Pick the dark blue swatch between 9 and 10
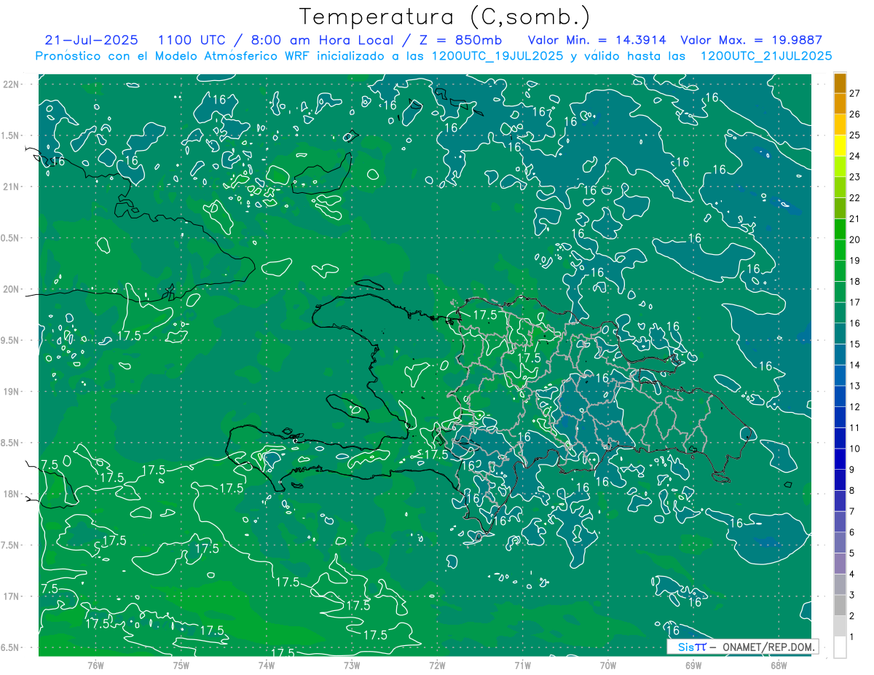 tap(840, 459)
